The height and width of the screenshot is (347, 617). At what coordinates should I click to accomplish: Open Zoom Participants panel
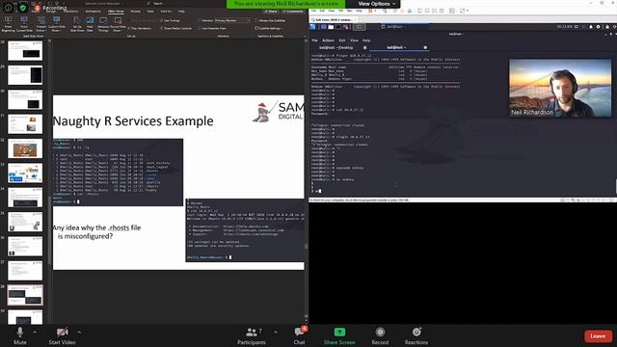click(x=252, y=336)
